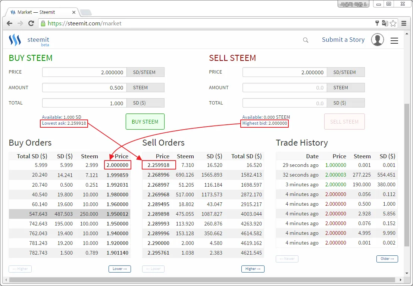Click the browser back arrow
The height and width of the screenshot is (286, 413).
point(9,23)
